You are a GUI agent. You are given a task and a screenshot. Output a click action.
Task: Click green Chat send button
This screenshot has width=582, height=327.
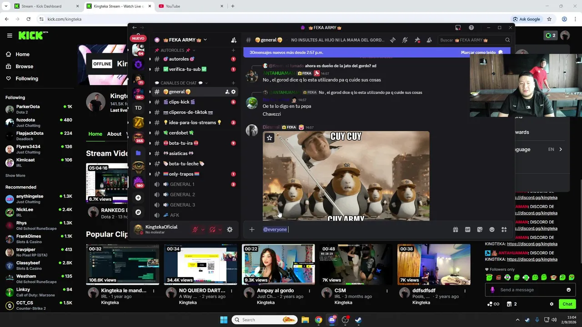point(567,304)
